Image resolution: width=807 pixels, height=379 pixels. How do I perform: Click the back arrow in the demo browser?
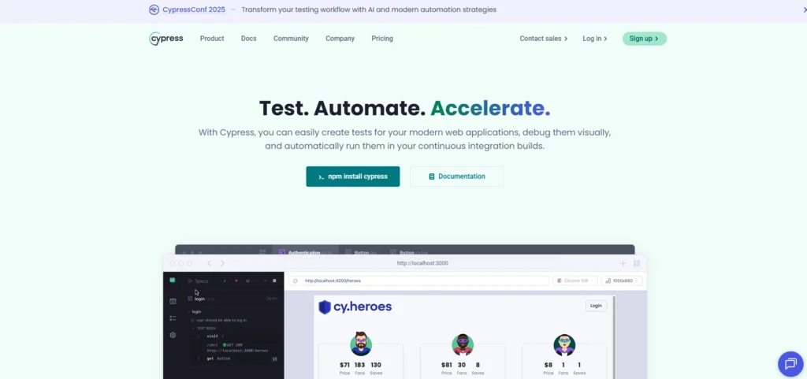click(209, 263)
